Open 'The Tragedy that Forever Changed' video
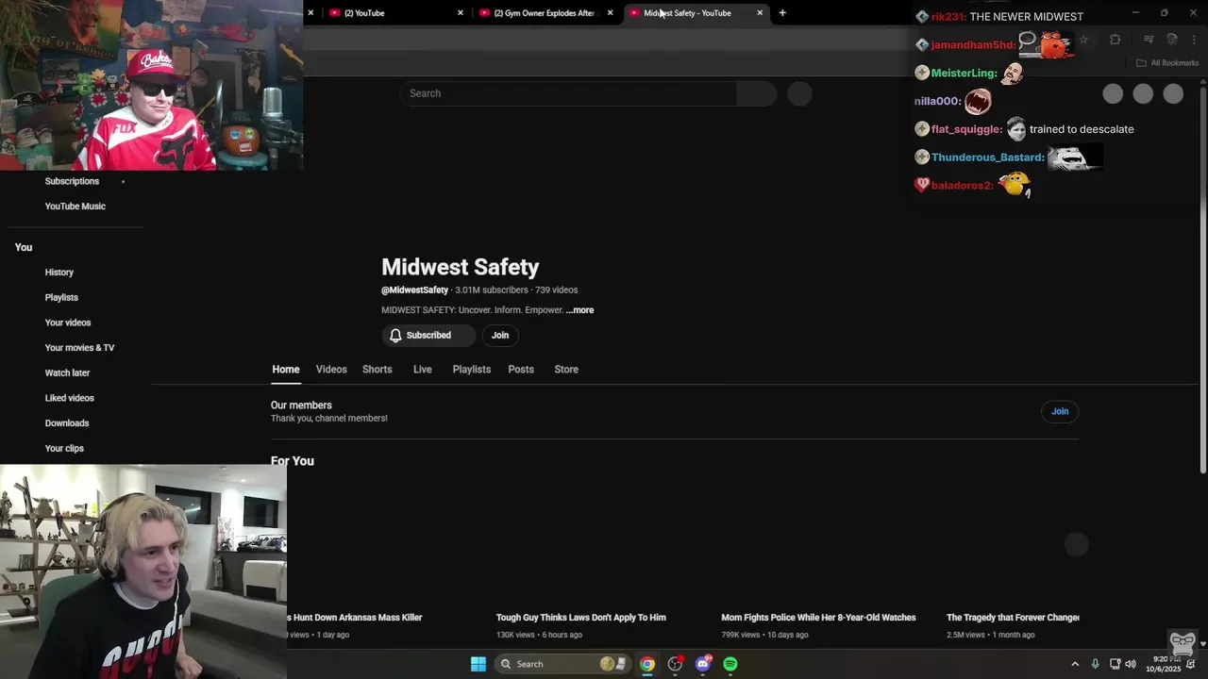Viewport: 1208px width, 679px height. [1013, 618]
